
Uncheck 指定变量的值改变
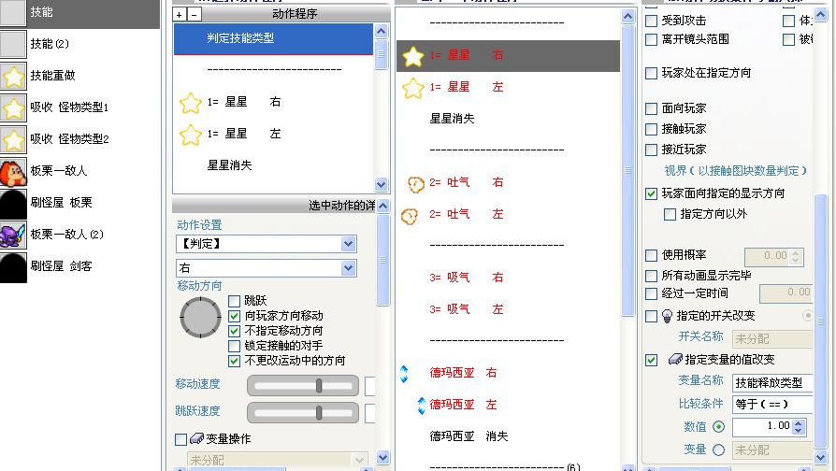tap(651, 360)
